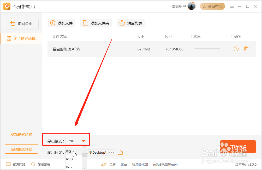Open the 导出格式 format dropdown
Image resolution: width=262 pixels, height=170 pixels.
pyautogui.click(x=83, y=141)
